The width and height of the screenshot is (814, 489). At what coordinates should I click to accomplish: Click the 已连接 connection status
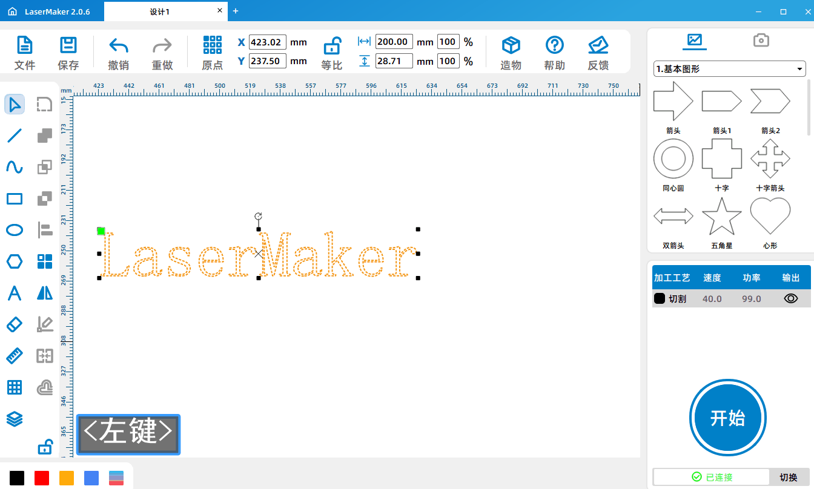pos(712,477)
